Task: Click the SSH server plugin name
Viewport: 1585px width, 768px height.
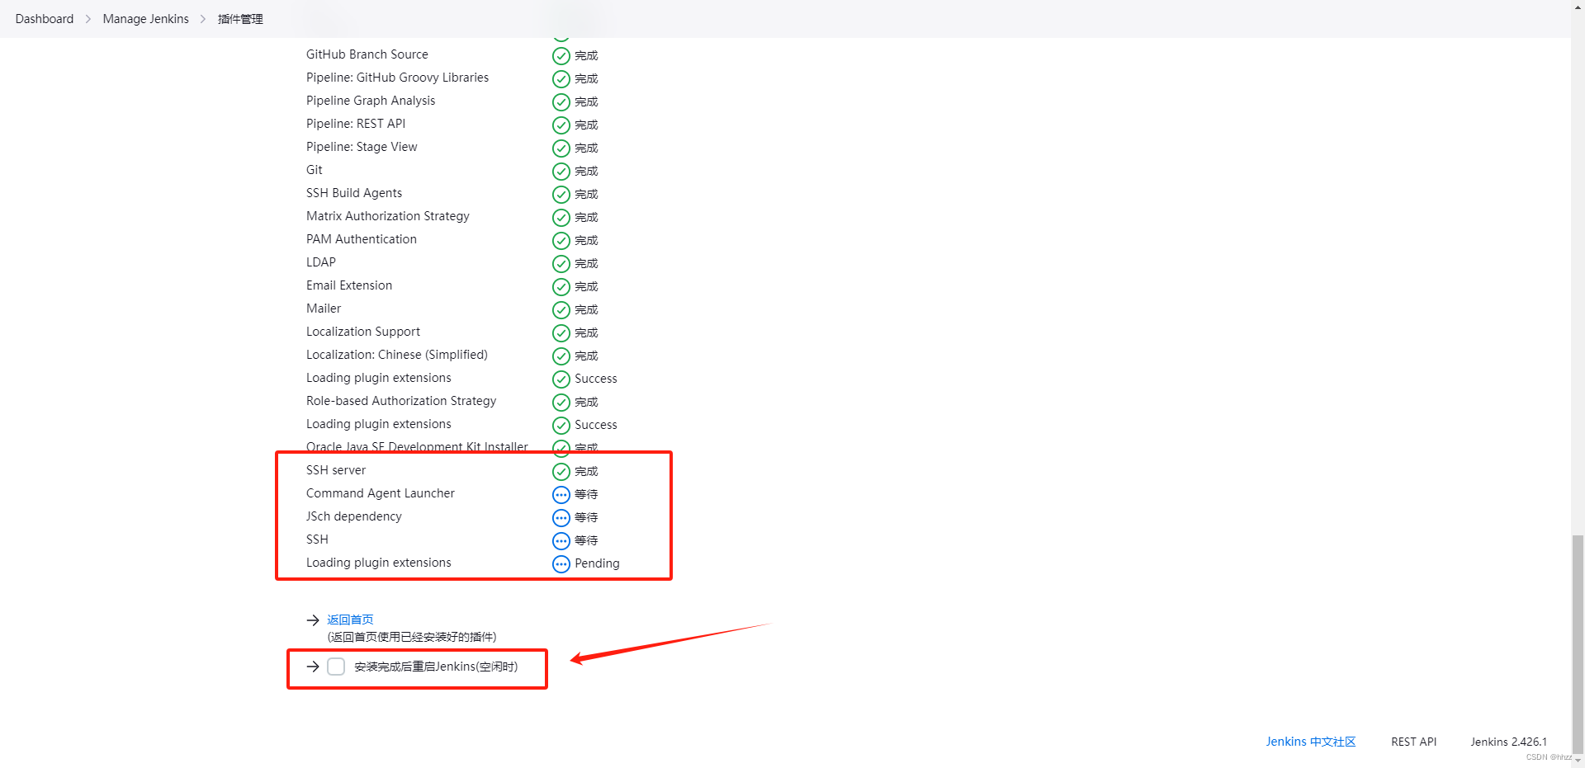Action: click(x=336, y=470)
